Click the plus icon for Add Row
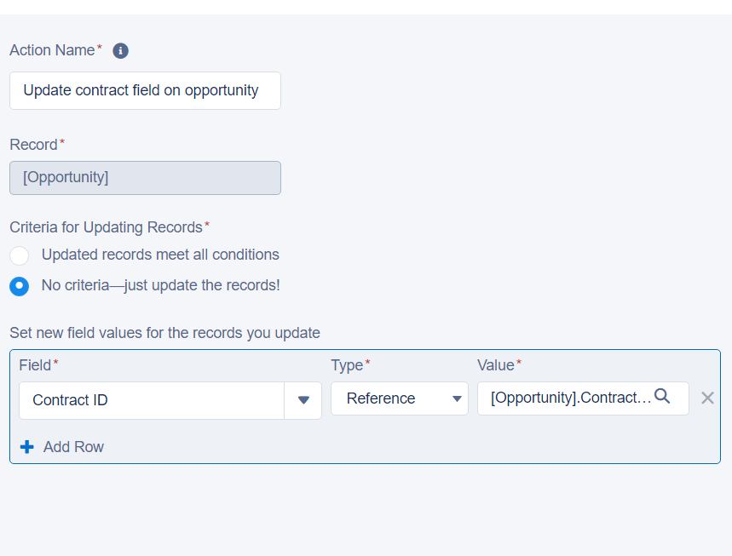Image resolution: width=732 pixels, height=556 pixels. 27,447
